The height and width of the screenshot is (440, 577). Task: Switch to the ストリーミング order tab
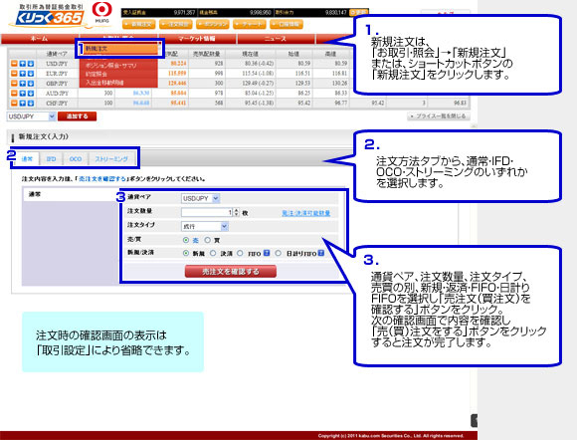pos(111,158)
